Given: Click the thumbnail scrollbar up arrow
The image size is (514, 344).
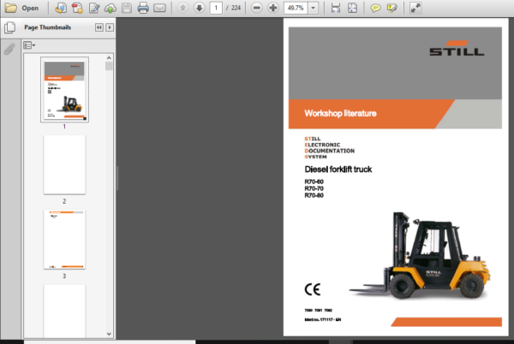Looking at the screenshot, I should (109, 58).
